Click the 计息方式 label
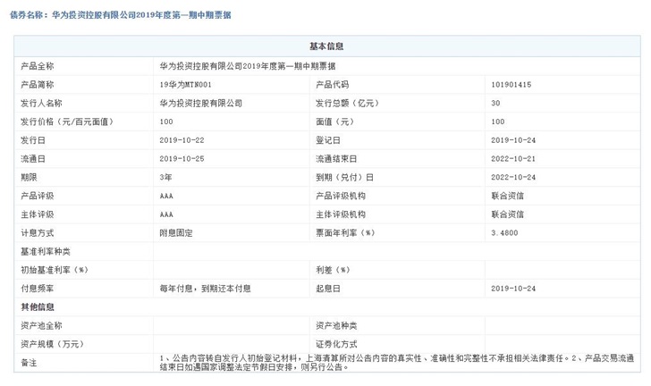Viewport: 651px width, 386px height. (x=38, y=233)
